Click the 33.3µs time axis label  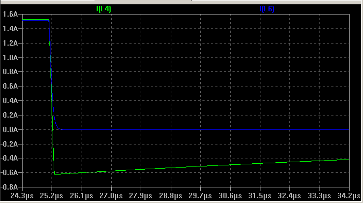click(x=320, y=196)
